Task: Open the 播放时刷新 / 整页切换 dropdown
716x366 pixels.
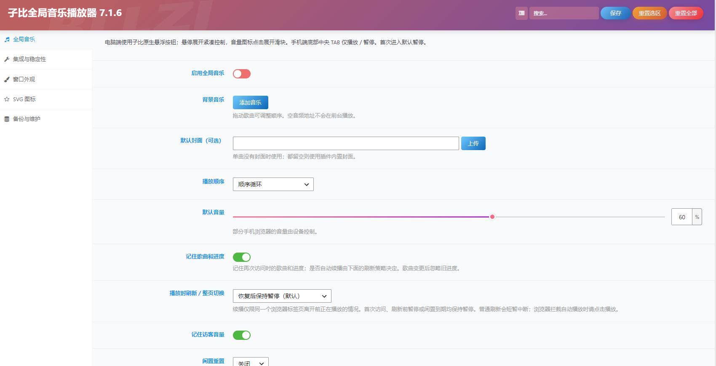Action: click(282, 296)
